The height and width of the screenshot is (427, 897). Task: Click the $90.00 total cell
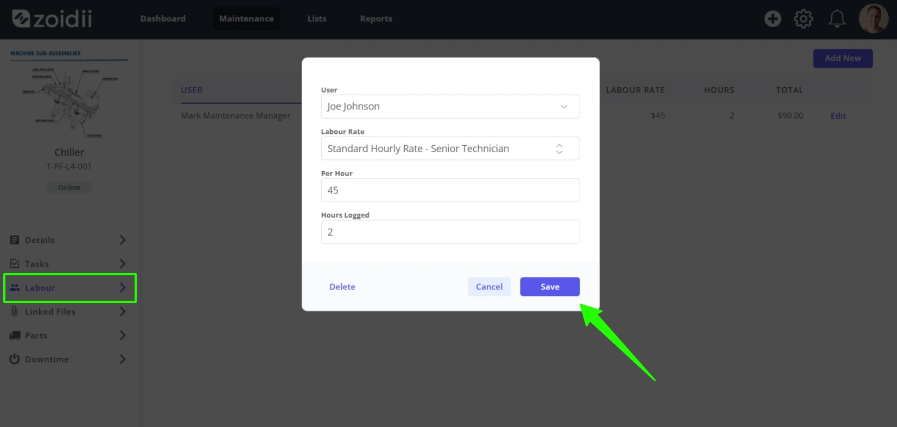[790, 116]
